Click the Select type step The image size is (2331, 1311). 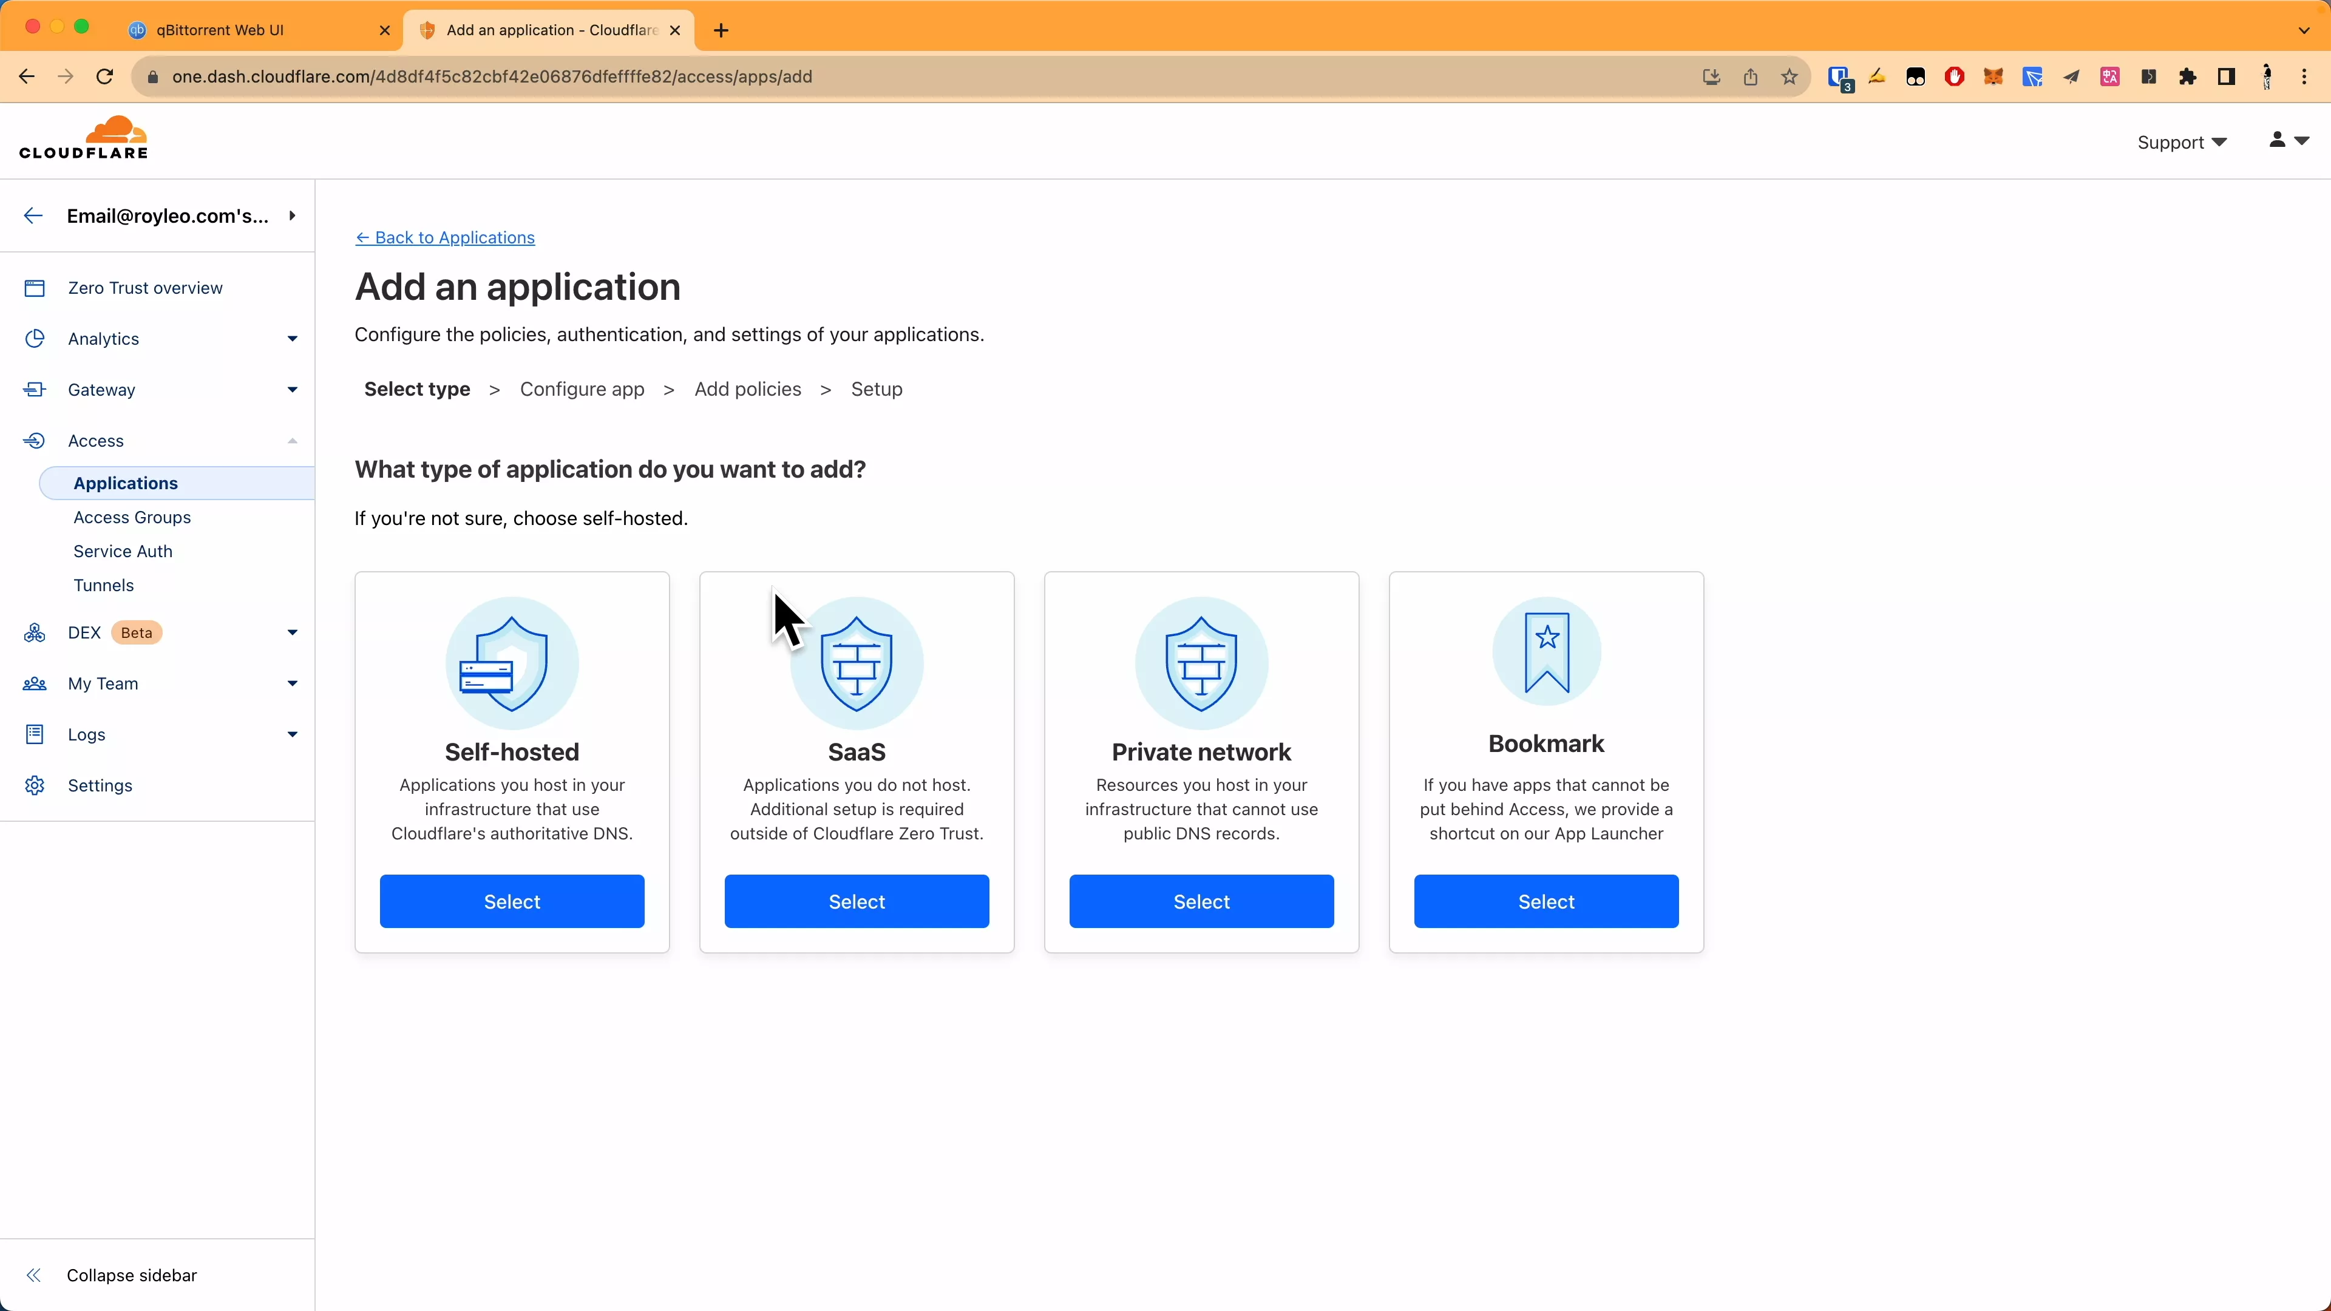[x=417, y=390]
